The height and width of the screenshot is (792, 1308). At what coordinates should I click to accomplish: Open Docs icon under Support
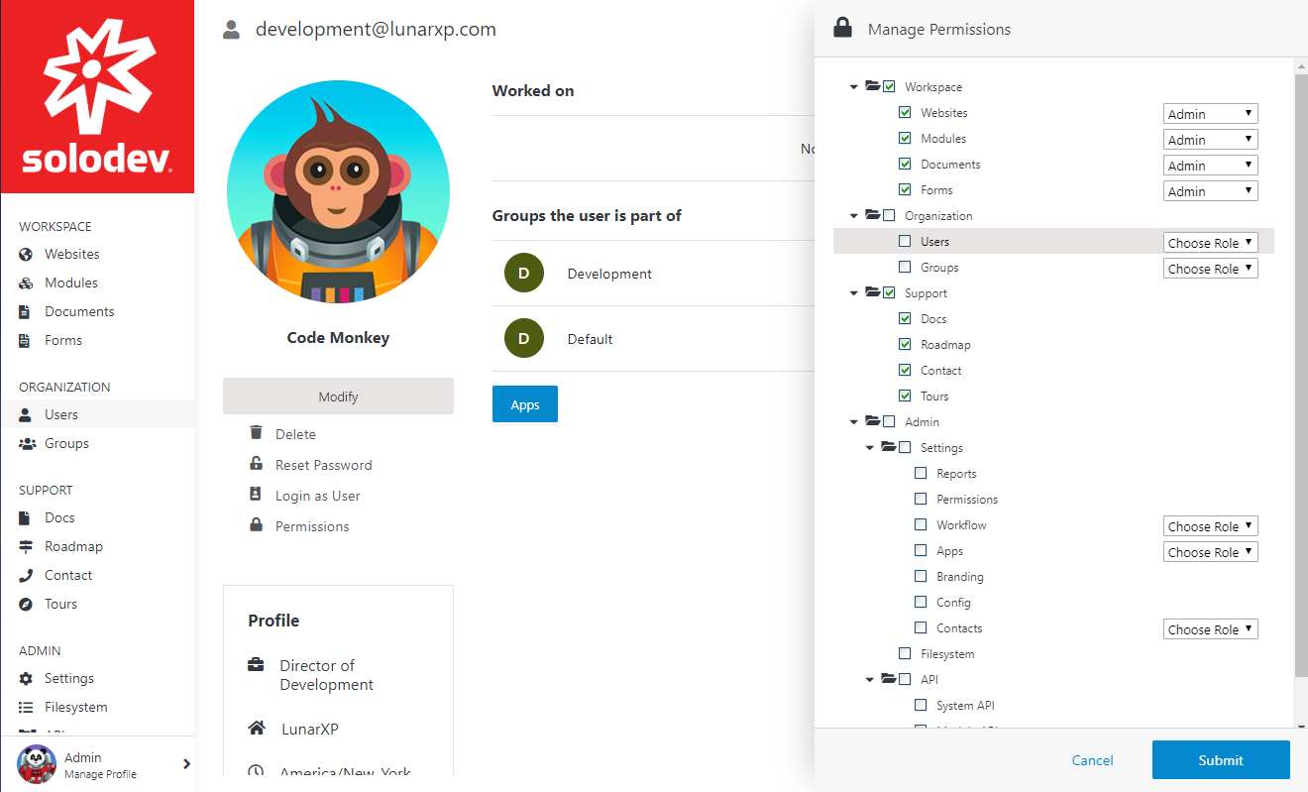coord(25,518)
